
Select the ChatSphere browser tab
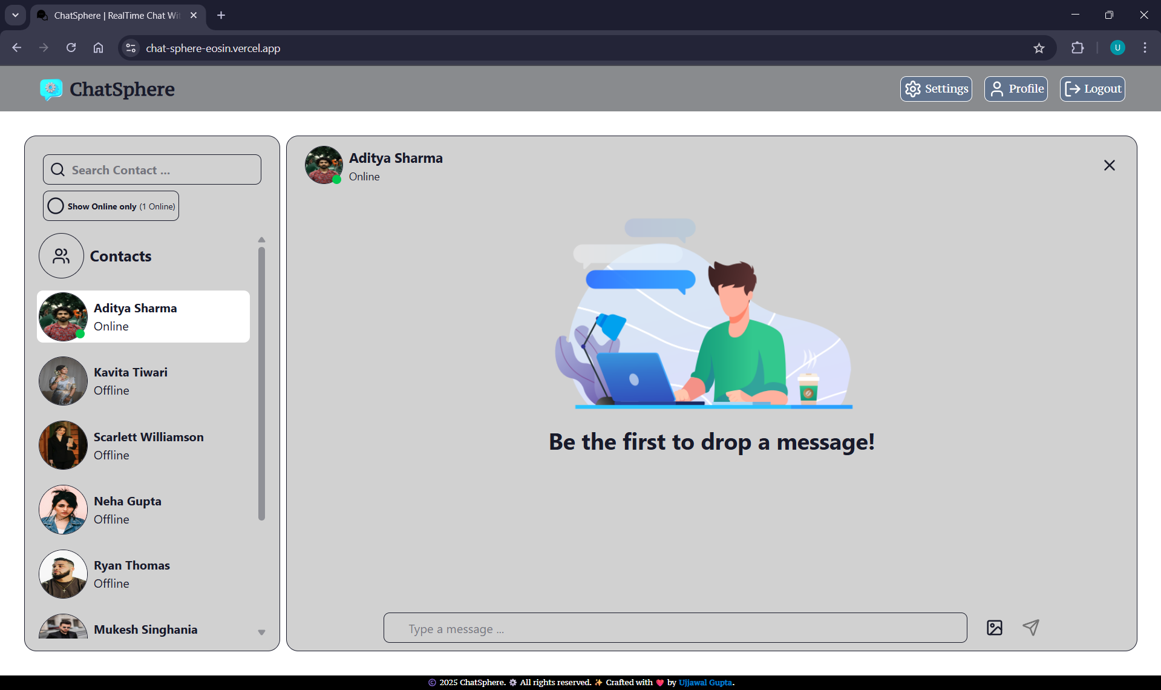pos(117,15)
